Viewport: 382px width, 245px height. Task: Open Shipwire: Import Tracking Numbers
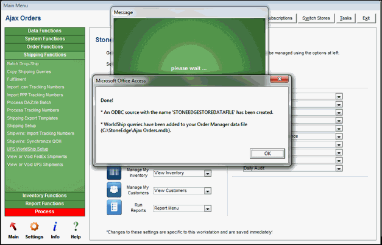click(x=40, y=133)
